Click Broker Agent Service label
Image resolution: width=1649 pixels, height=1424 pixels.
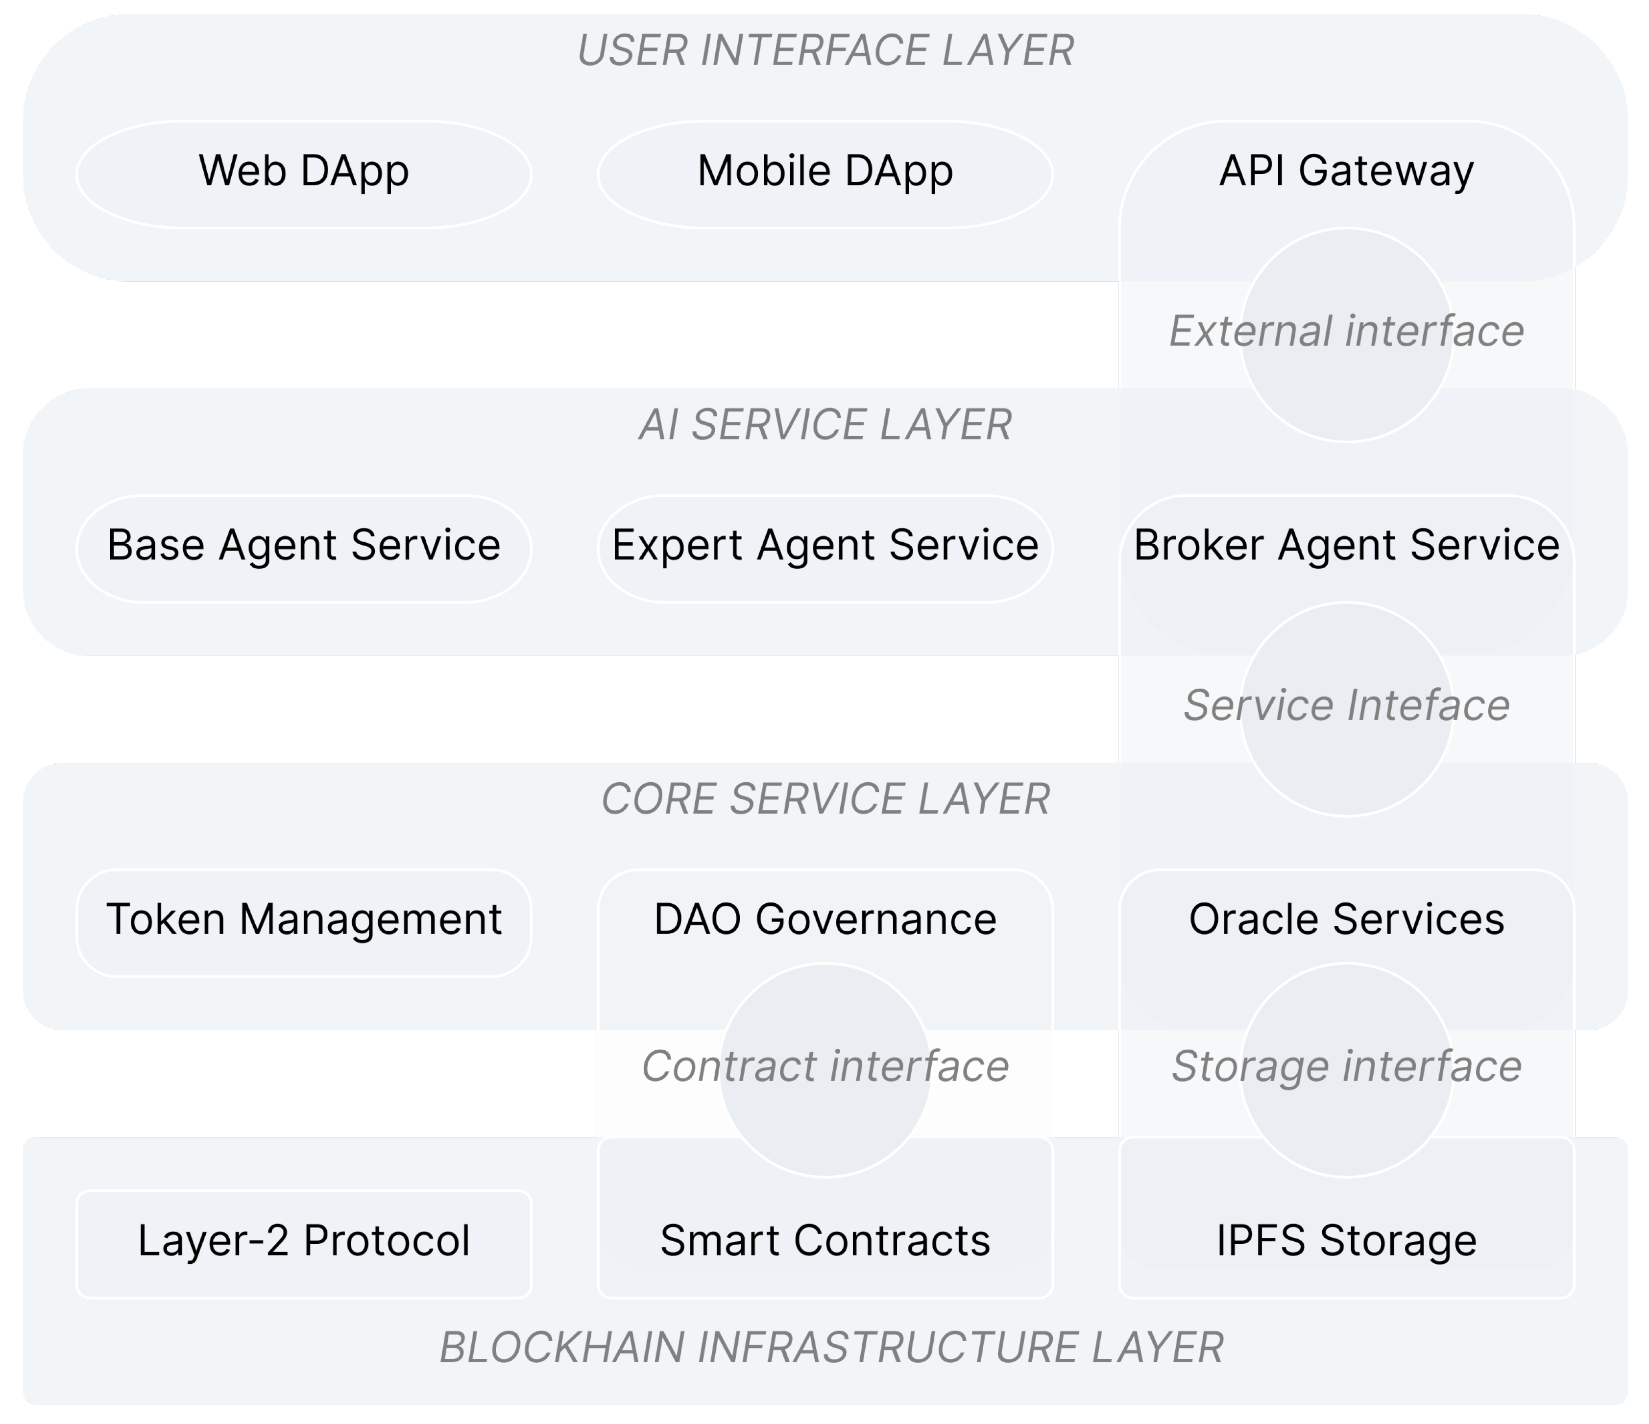(1346, 546)
